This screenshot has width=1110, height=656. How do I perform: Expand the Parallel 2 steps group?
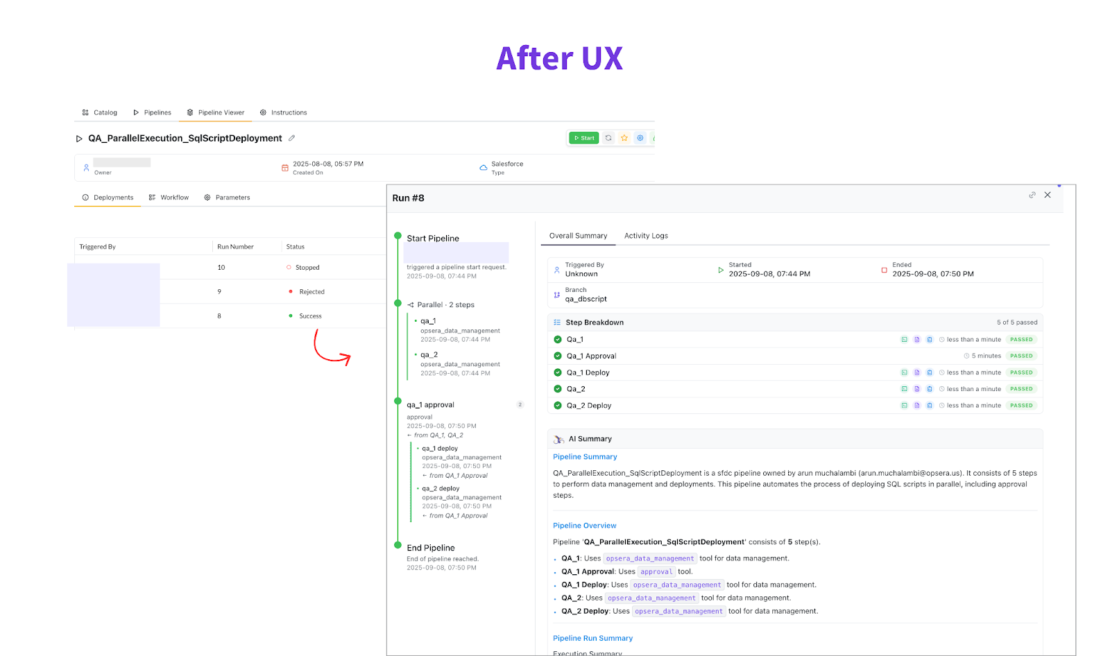[445, 305]
